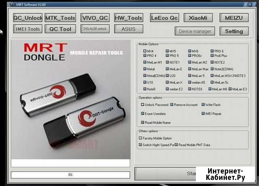Select the U10 model checkbox
This screenshot has width=259, height=186.
(145, 82)
